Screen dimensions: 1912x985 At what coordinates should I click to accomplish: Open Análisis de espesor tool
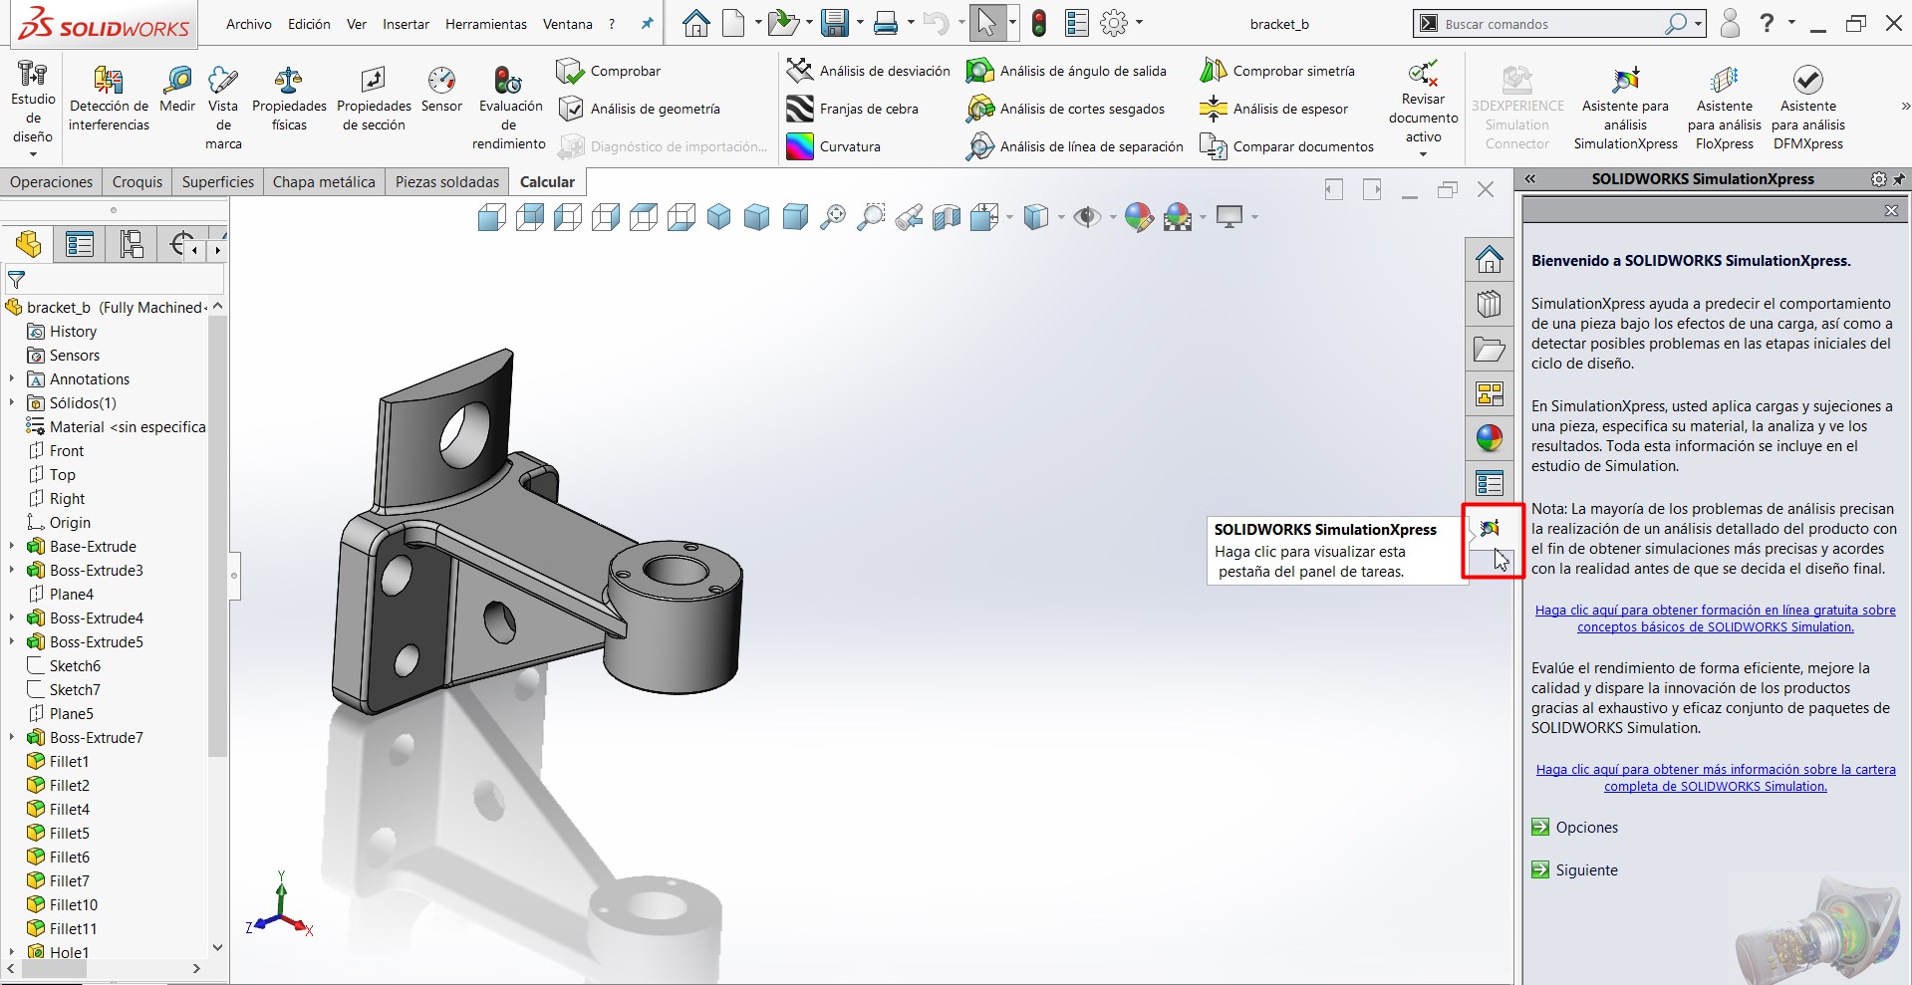click(1273, 109)
